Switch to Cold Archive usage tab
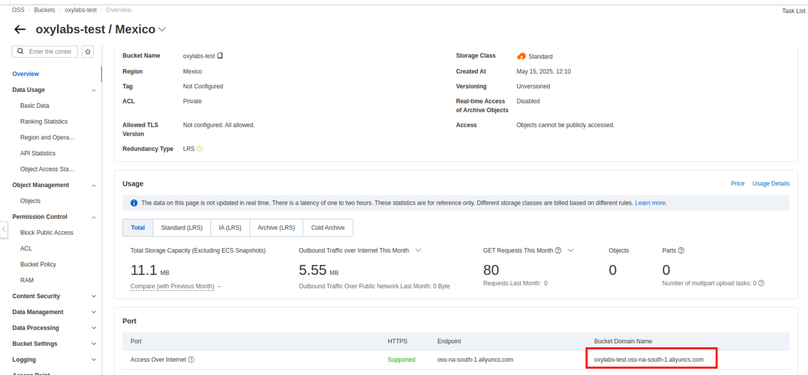 tap(328, 228)
